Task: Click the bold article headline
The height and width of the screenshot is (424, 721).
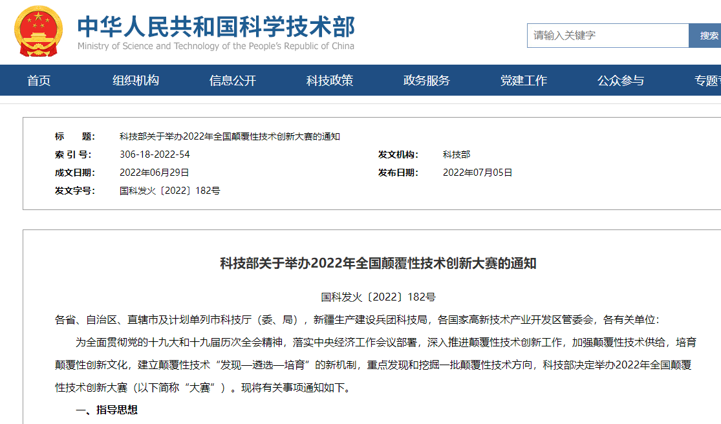Action: pos(378,264)
